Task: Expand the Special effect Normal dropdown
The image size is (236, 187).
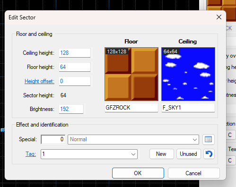Action: point(195,139)
